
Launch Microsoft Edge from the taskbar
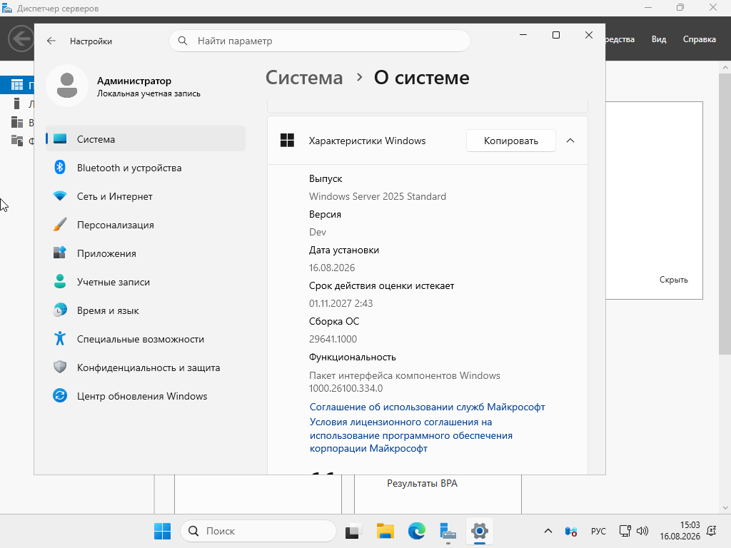(417, 531)
